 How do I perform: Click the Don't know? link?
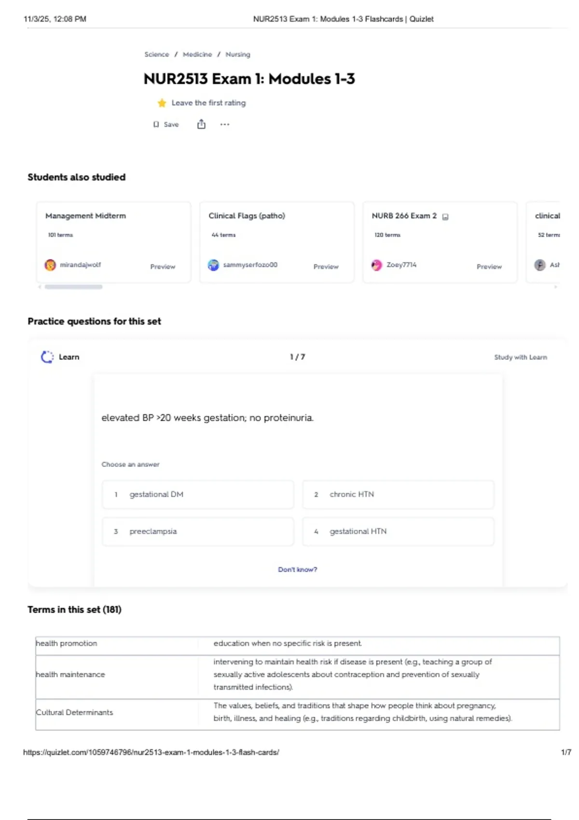297,570
